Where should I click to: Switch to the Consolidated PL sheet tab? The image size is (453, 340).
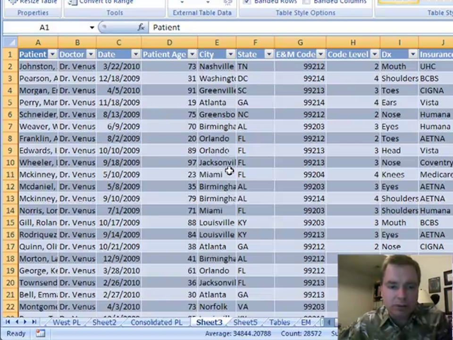(156, 323)
